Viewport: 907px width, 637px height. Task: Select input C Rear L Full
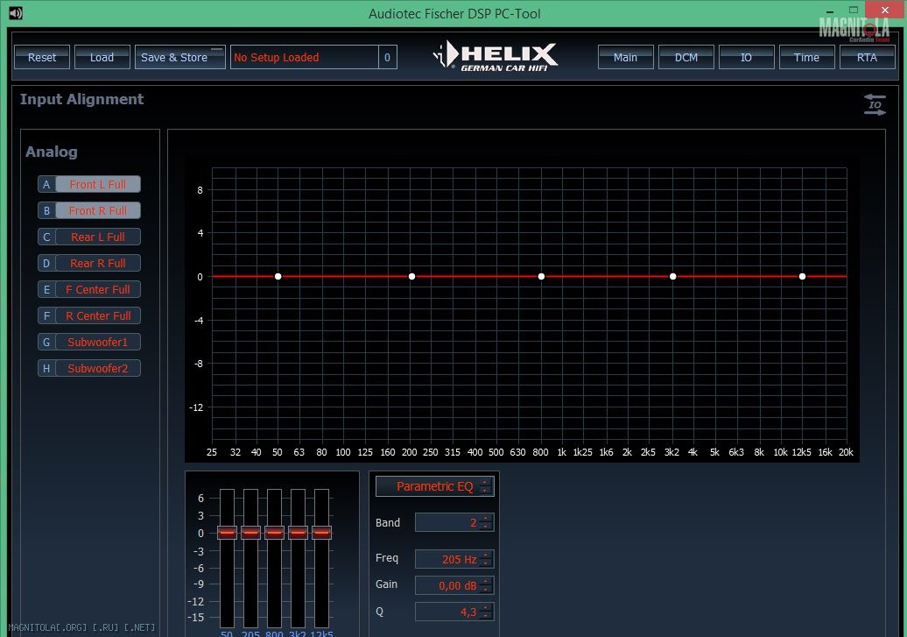pyautogui.click(x=89, y=237)
